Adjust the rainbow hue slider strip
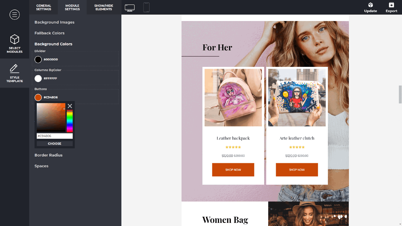402x226 pixels. point(70,121)
